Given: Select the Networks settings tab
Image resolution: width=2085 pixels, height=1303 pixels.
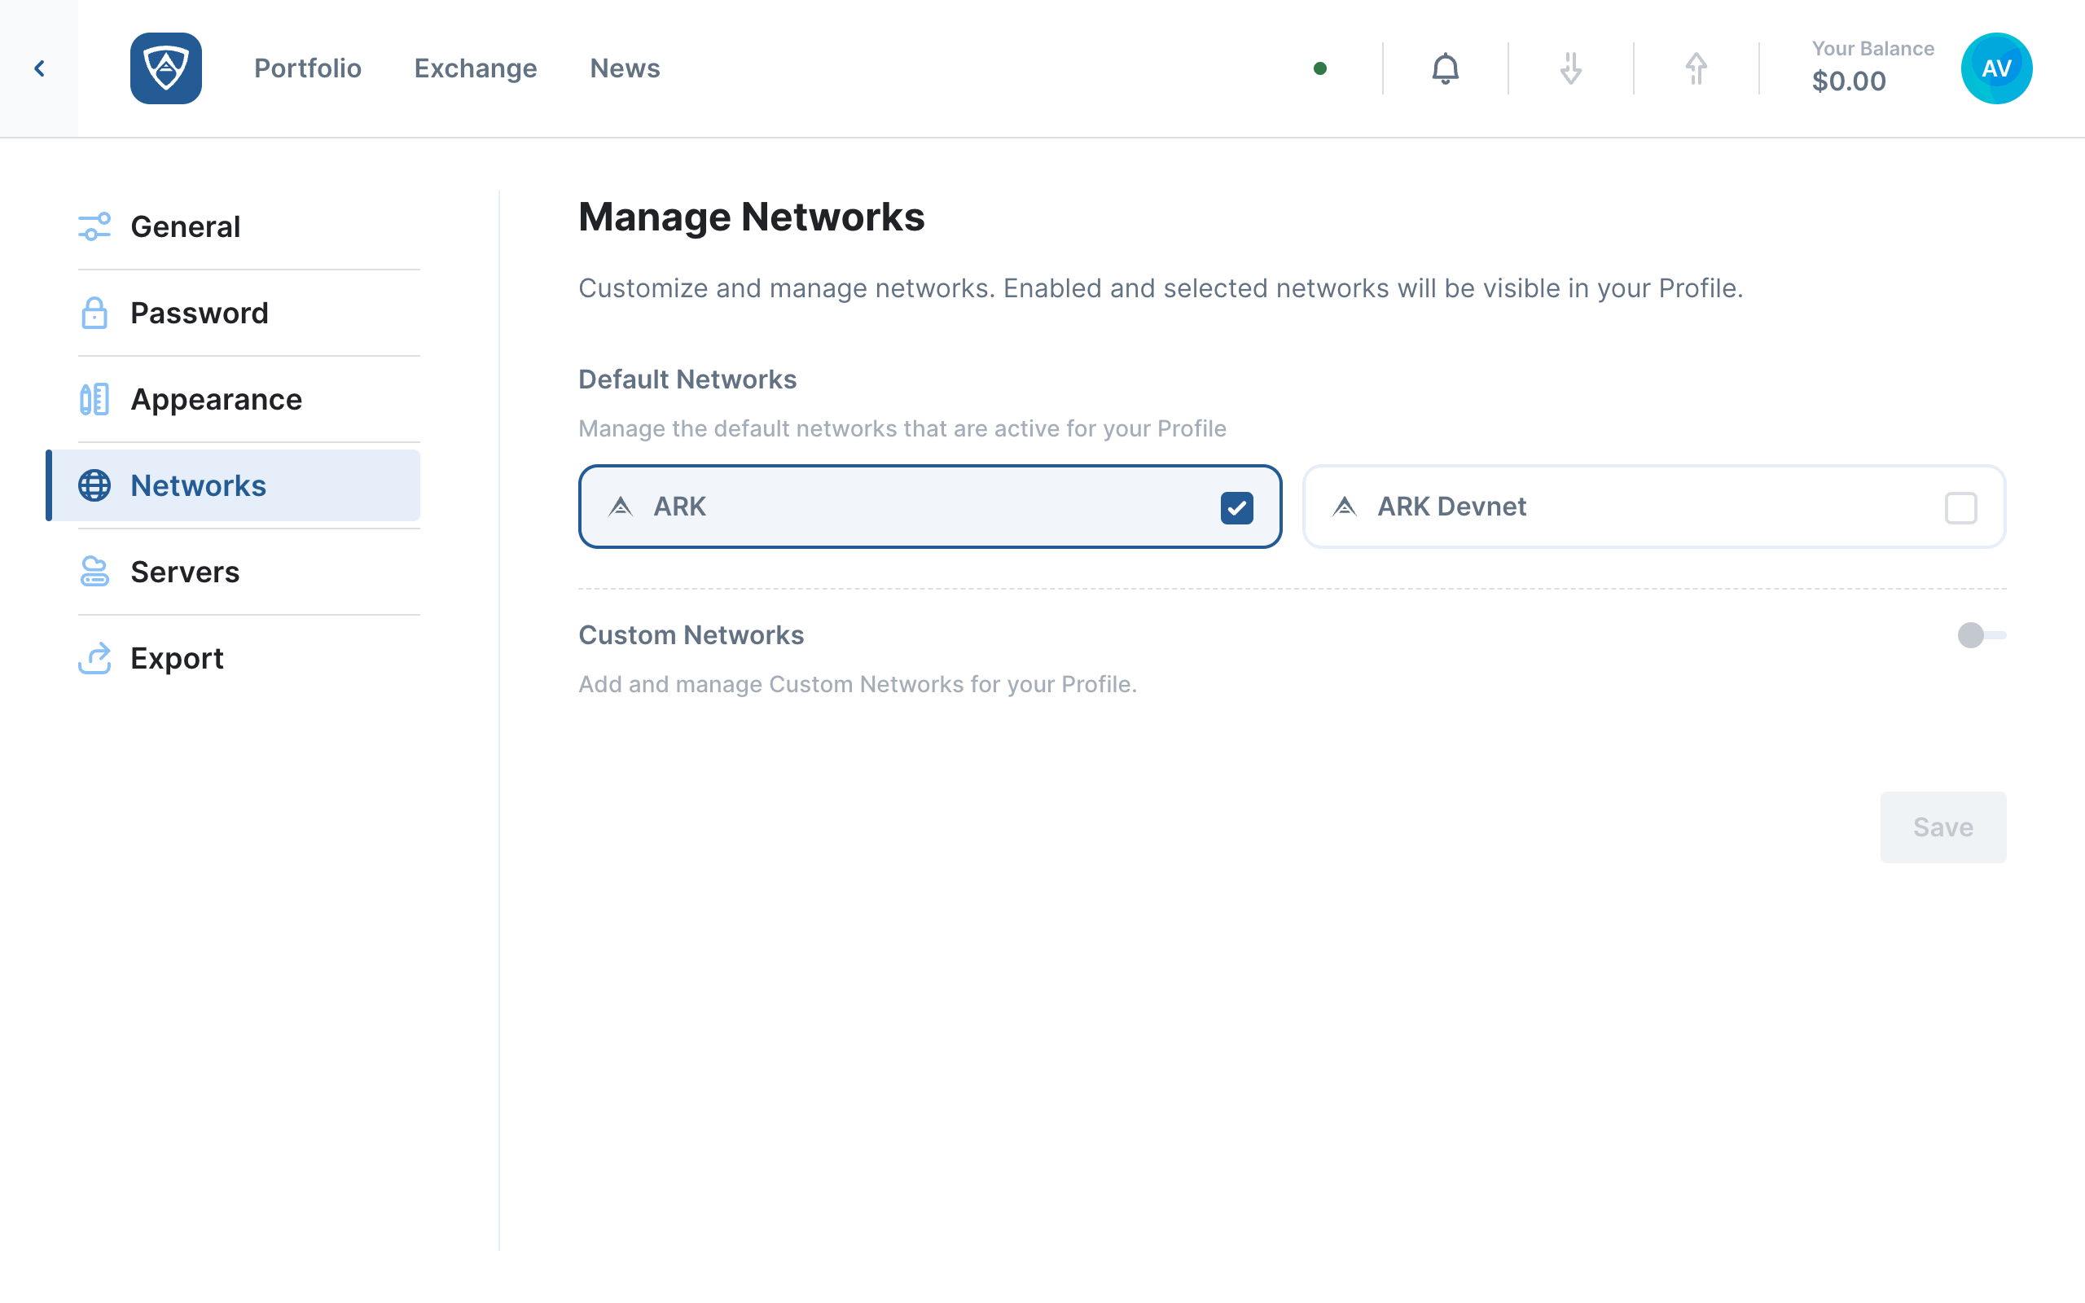Looking at the screenshot, I should click(x=234, y=485).
